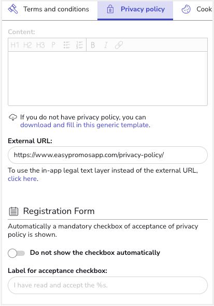
Task: Apply the H2 heading style
Action: (27, 45)
